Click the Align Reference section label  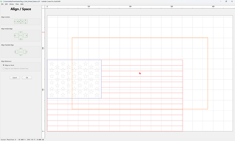6,61
